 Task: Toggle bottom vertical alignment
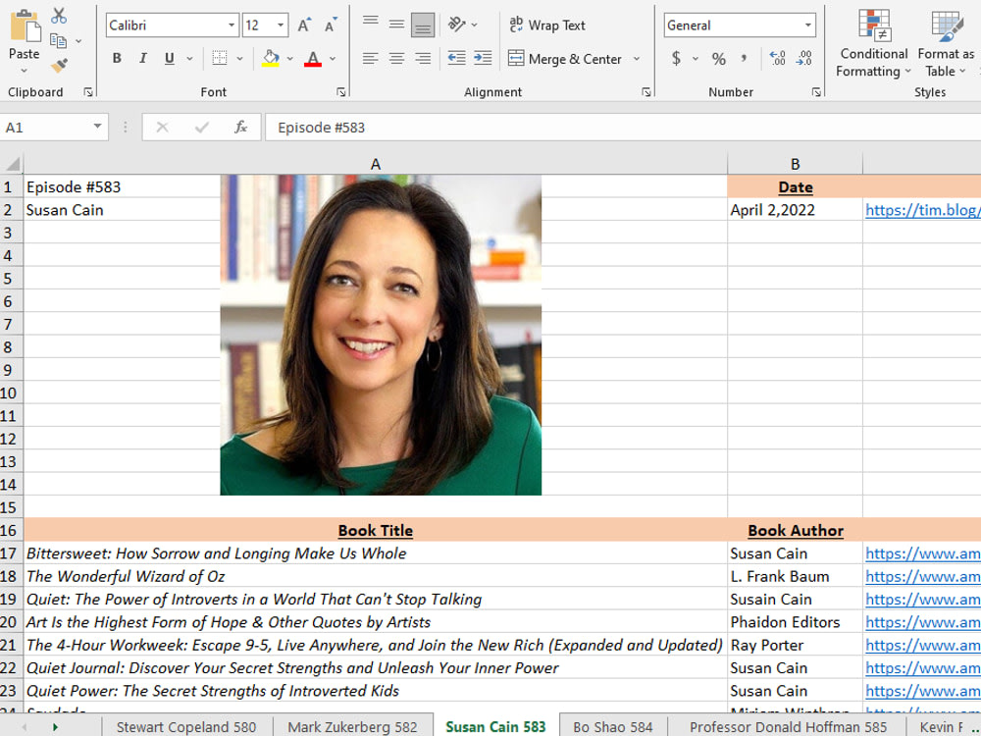[423, 26]
